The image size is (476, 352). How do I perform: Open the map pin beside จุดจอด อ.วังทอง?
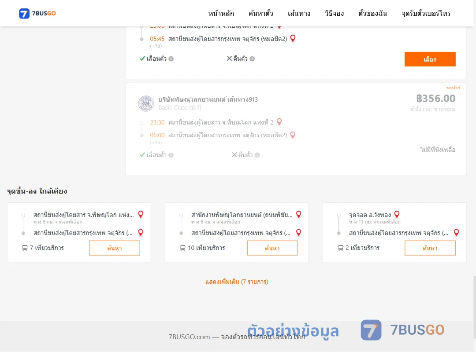coord(397,214)
